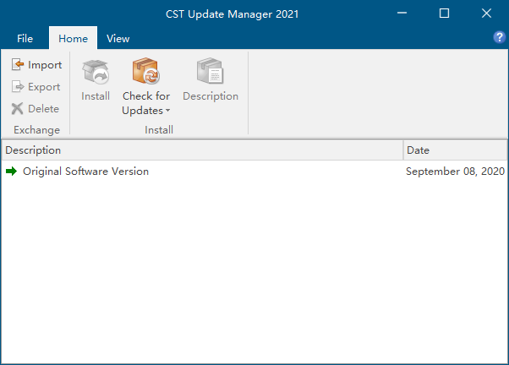
Task: Select the Home ribbon tab
Action: tap(73, 38)
